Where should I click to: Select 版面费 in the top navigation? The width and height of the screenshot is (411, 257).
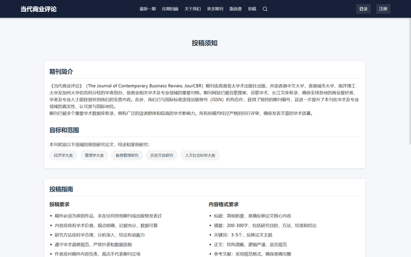(x=236, y=9)
